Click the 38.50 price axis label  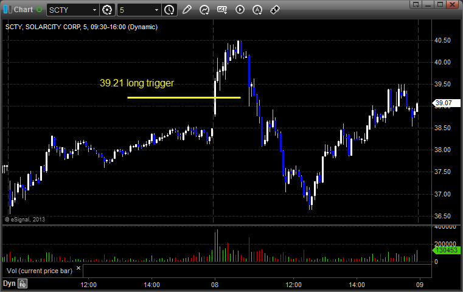(442, 128)
